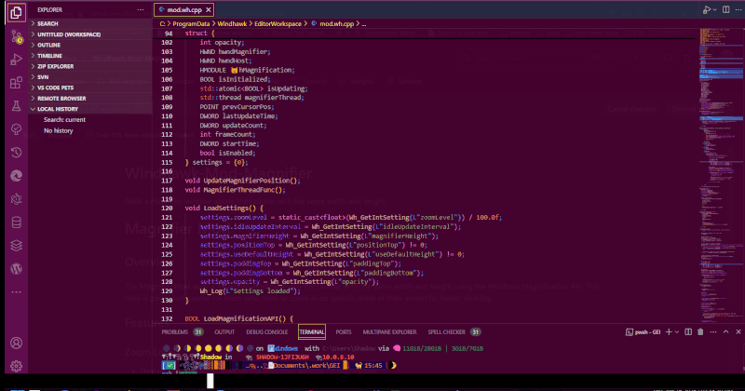The image size is (745, 391).
Task: Expand the TIMELINE section
Action: pos(50,55)
